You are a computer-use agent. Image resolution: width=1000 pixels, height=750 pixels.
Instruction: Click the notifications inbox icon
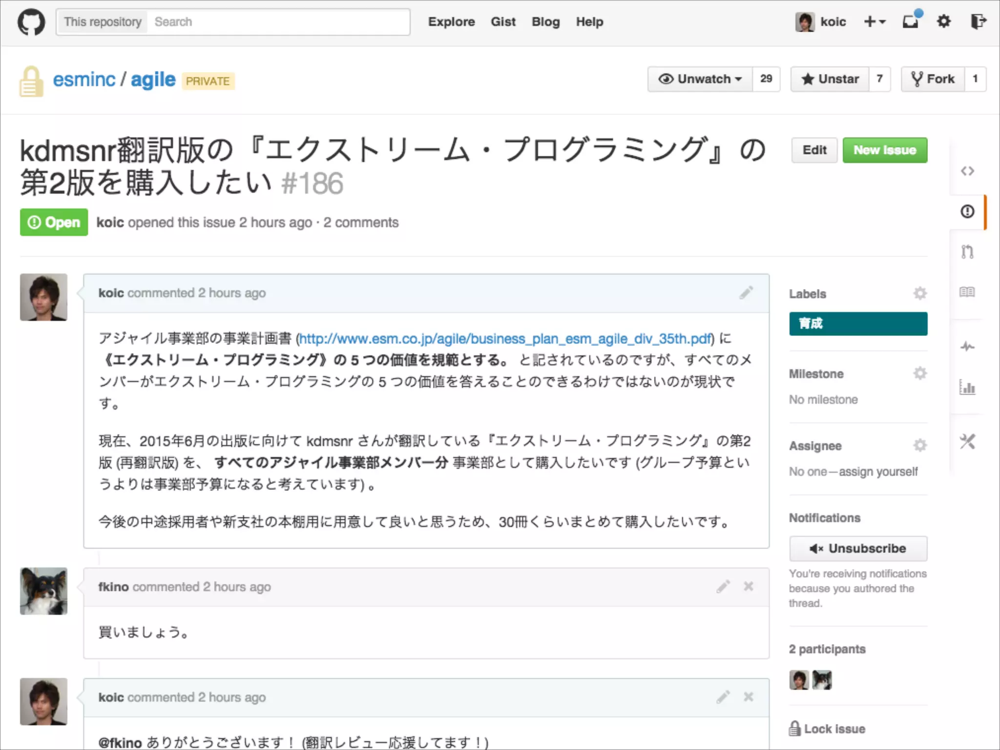910,21
